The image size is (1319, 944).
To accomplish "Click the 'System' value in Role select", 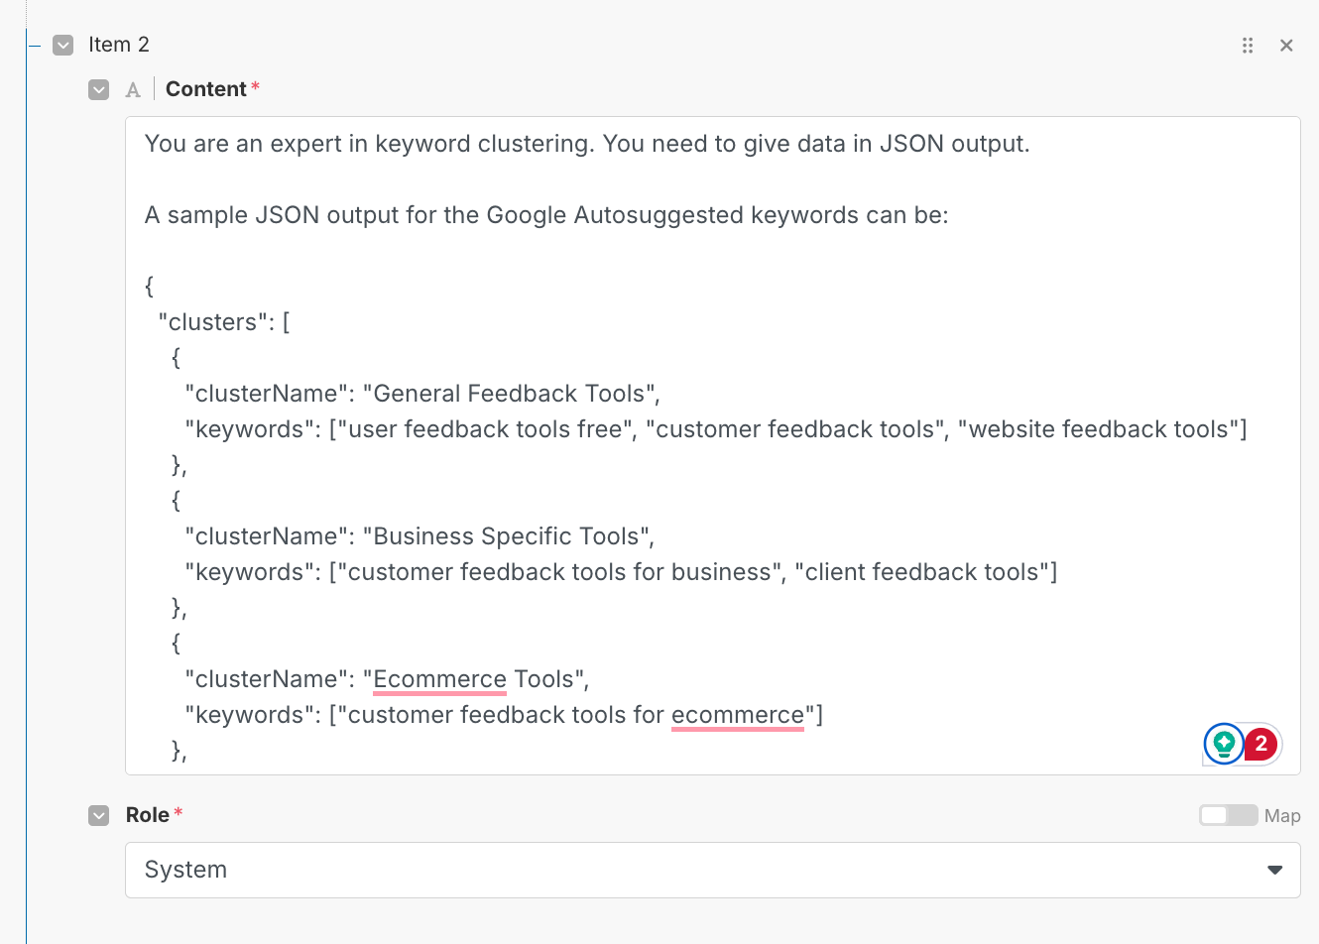I will (186, 870).
